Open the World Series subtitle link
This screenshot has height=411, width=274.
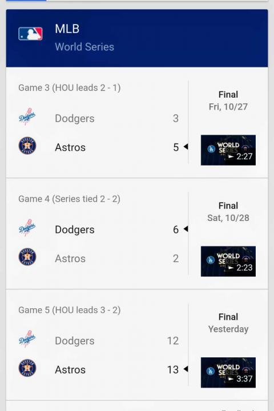(x=84, y=47)
